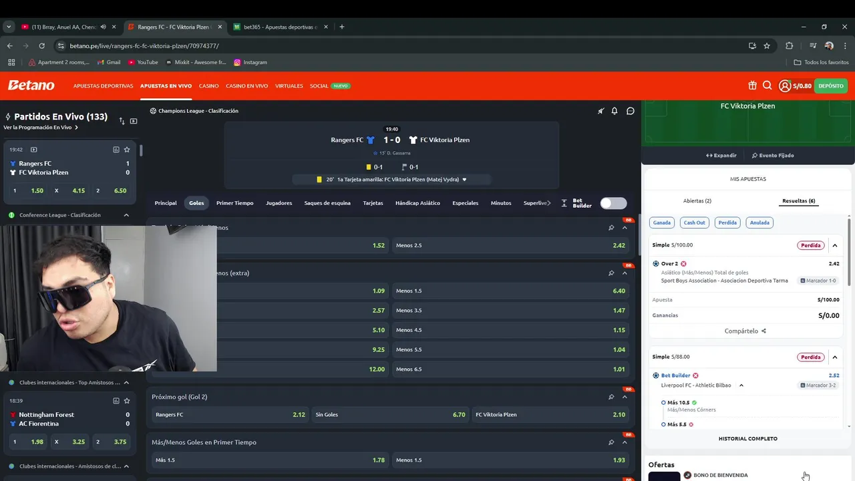Open HISTORIAL COMPLETO
The height and width of the screenshot is (481, 855).
pyautogui.click(x=747, y=439)
